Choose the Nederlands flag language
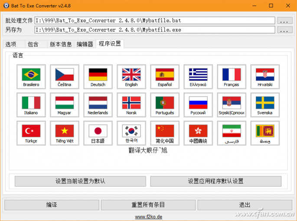The width and height of the screenshot is (297, 221). [x=98, y=105]
